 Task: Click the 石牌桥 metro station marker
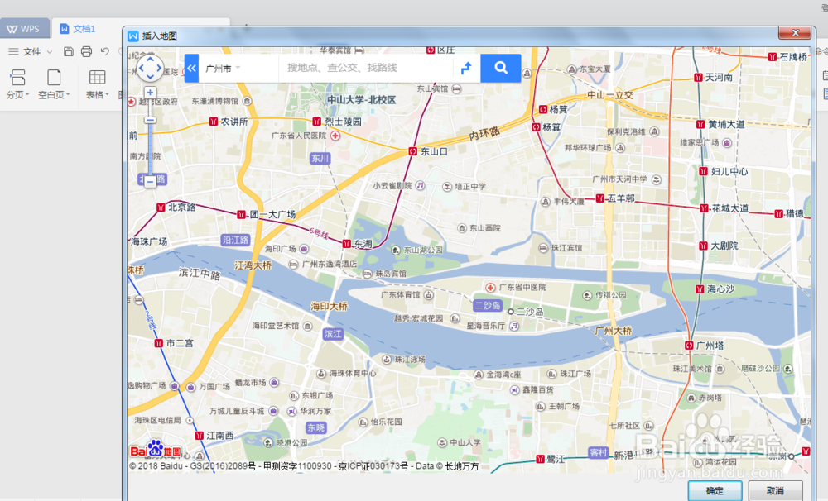pos(772,57)
